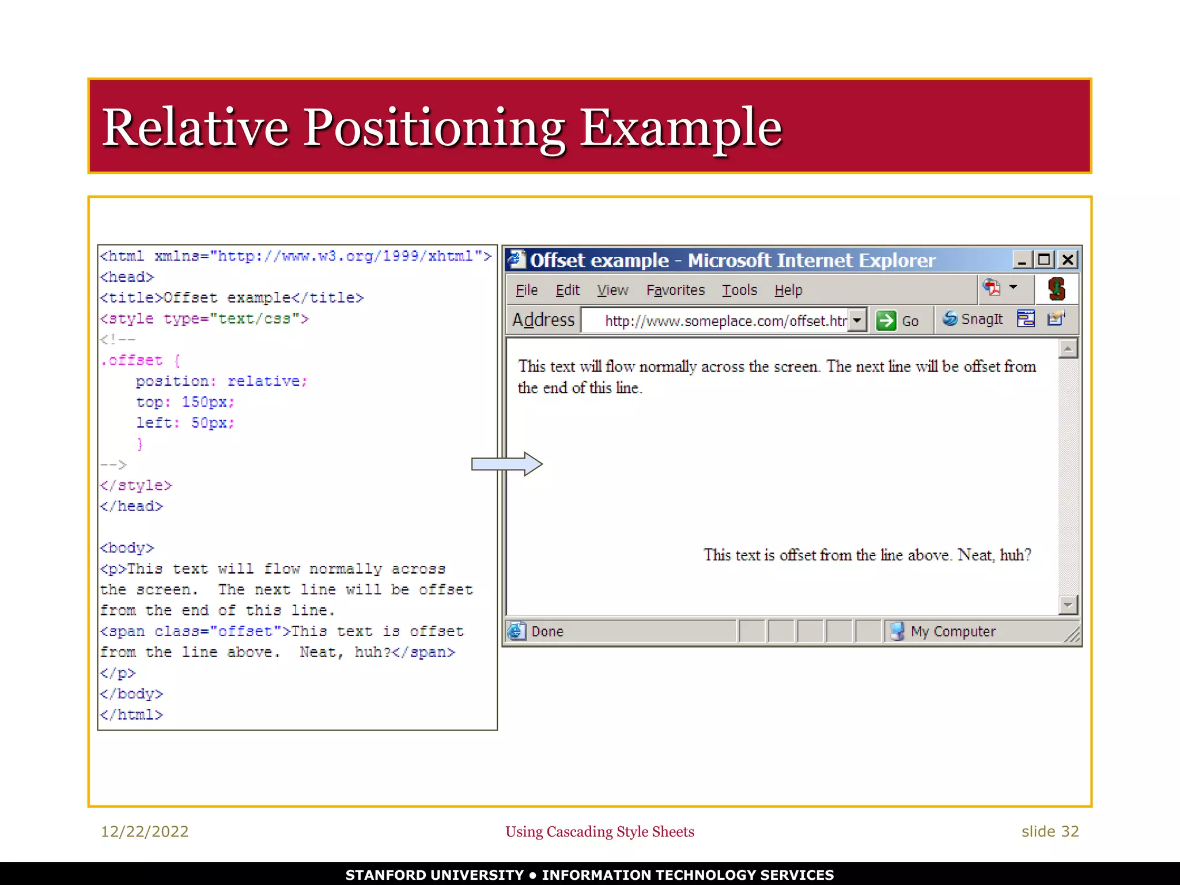Open the Edit menu

pos(567,290)
